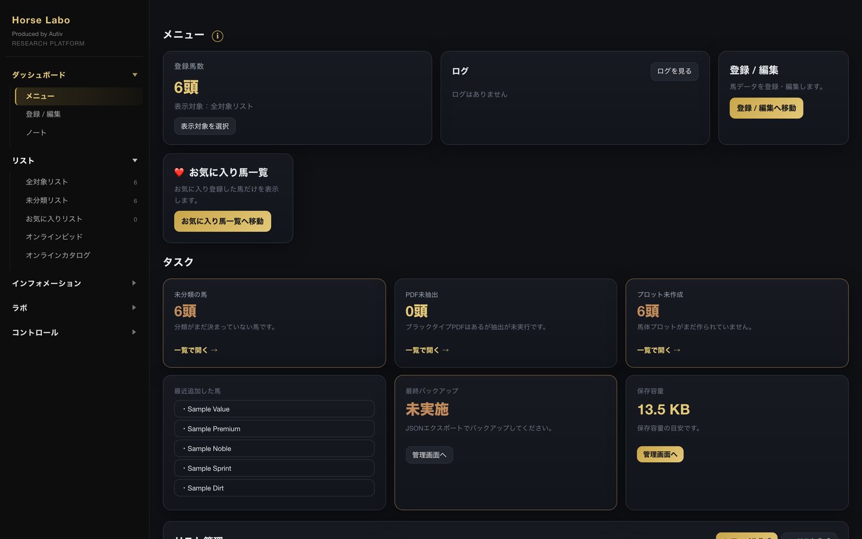Select Sample Sprint in recently added horses

[274, 468]
